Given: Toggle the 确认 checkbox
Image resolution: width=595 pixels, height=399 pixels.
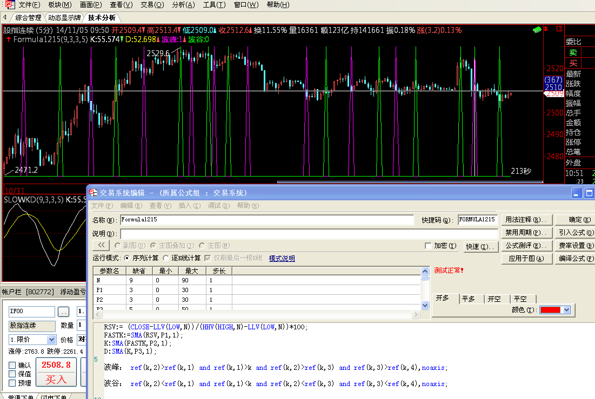Looking at the screenshot, I should click(12, 365).
